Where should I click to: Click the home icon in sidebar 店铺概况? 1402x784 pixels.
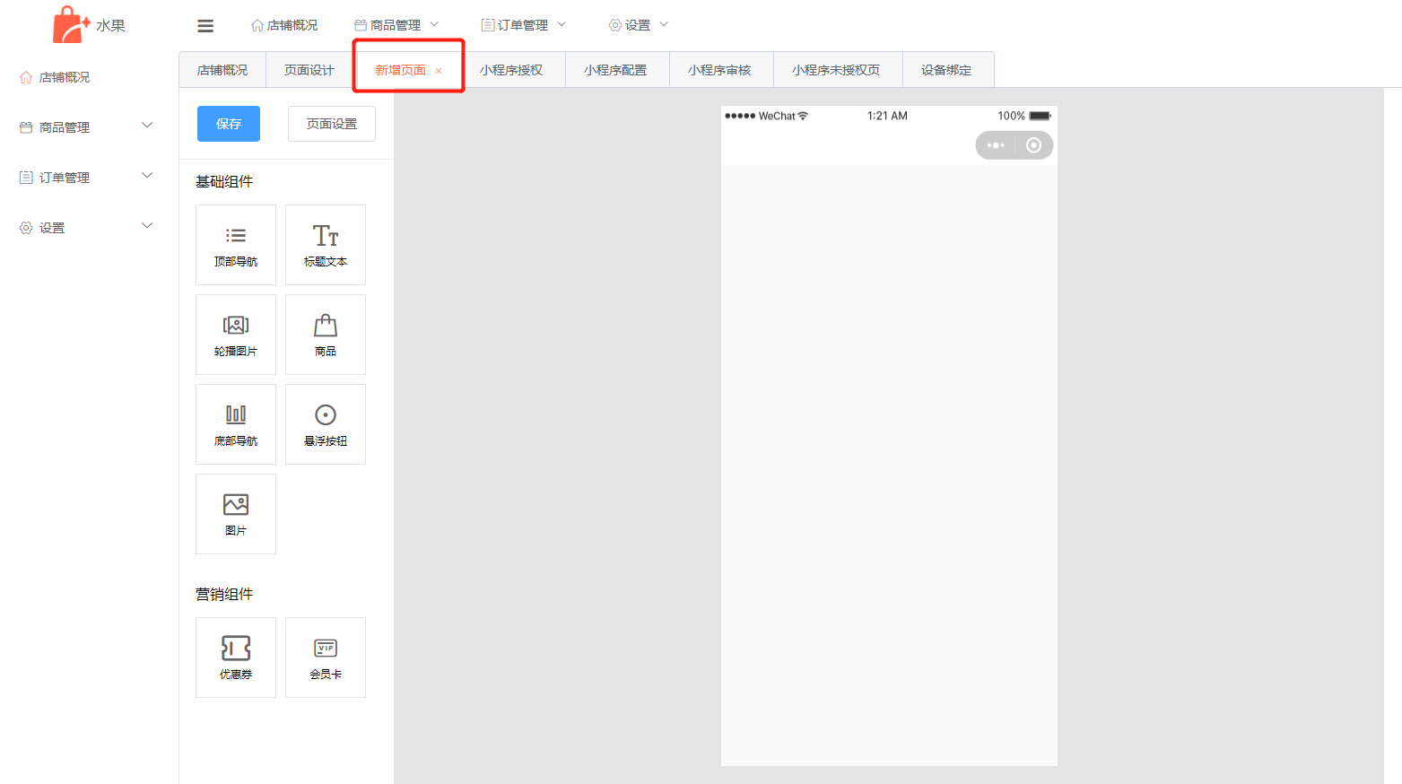click(x=26, y=77)
